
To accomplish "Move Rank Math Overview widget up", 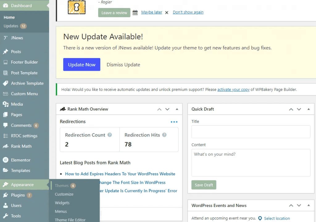I will point(160,109).
